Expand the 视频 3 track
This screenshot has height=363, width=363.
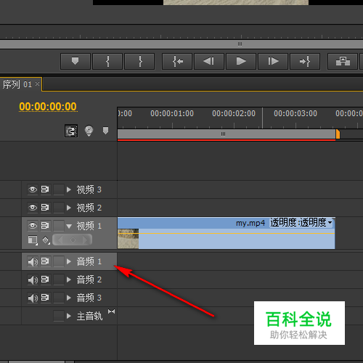tap(69, 189)
